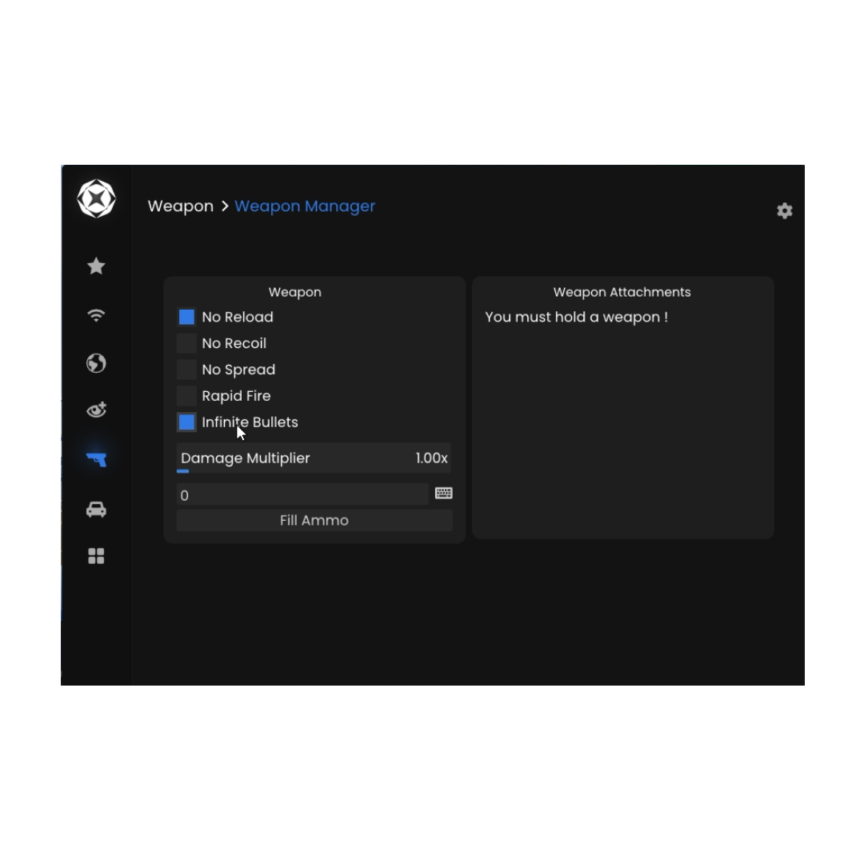Viewport: 864px width, 864px height.
Task: Select the globe world section
Action: click(96, 363)
